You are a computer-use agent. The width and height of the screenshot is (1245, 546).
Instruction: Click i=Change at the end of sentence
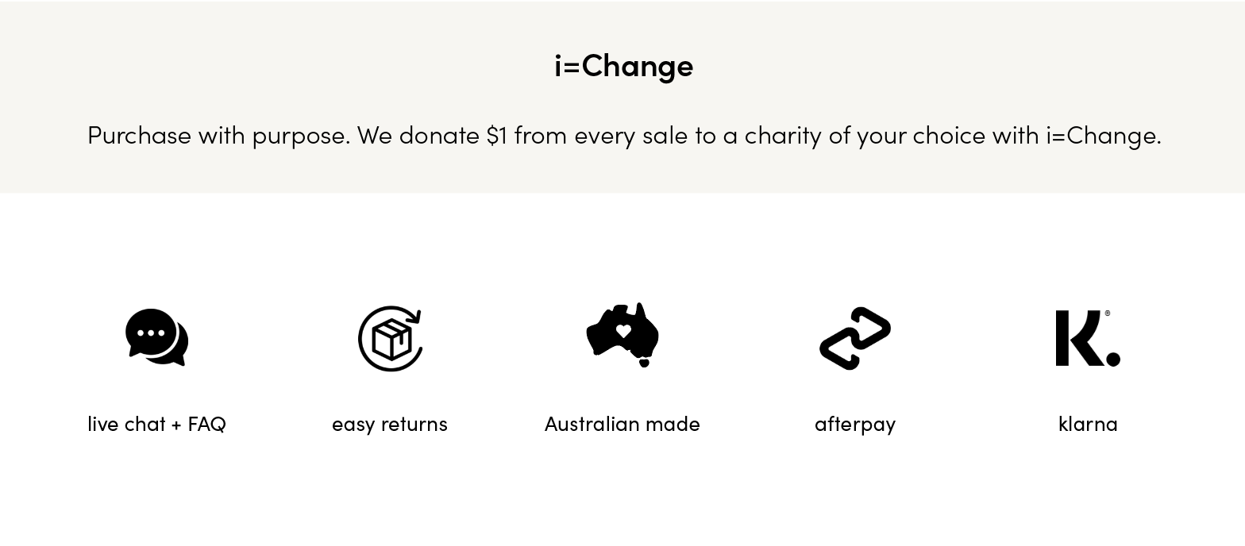[x=1104, y=136]
